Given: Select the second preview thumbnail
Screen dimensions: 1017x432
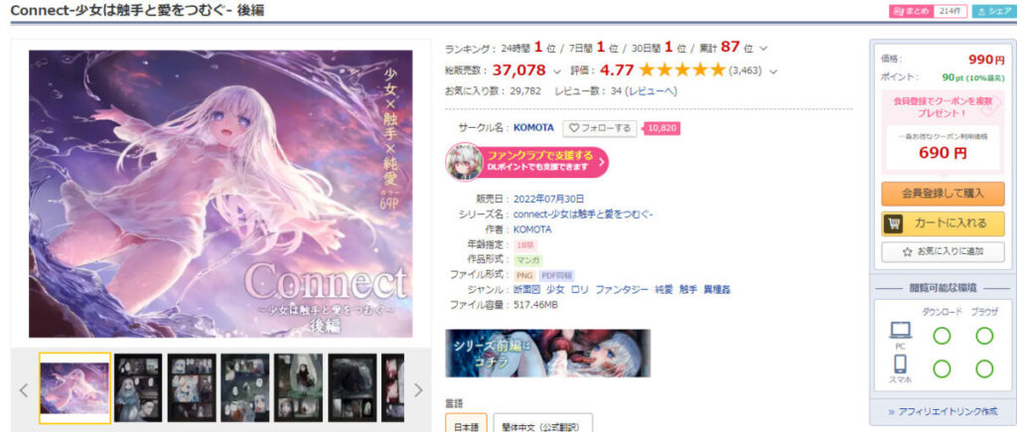Looking at the screenshot, I should pos(138,388).
